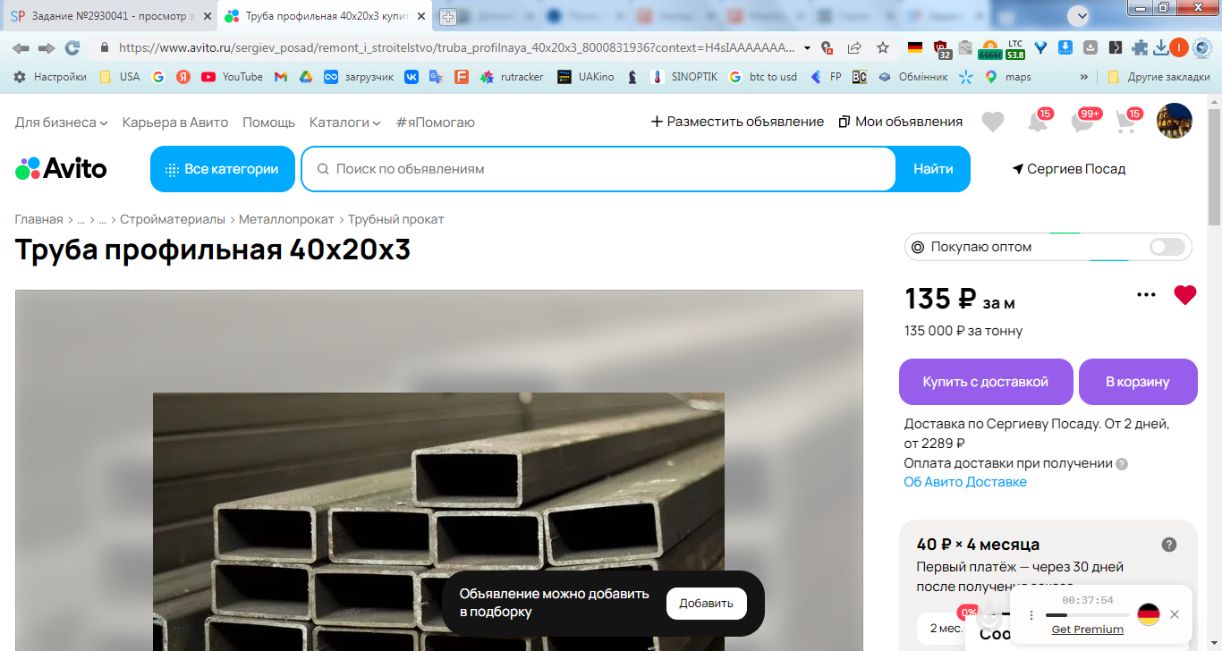1222x651 pixels.
Task: Open the maps bookmark
Action: (x=1007, y=77)
